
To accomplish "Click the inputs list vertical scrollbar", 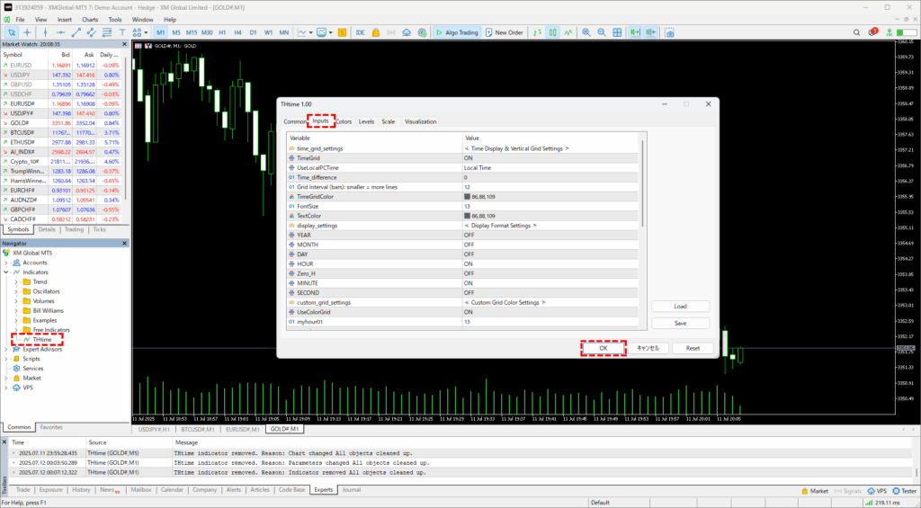I will [643, 182].
